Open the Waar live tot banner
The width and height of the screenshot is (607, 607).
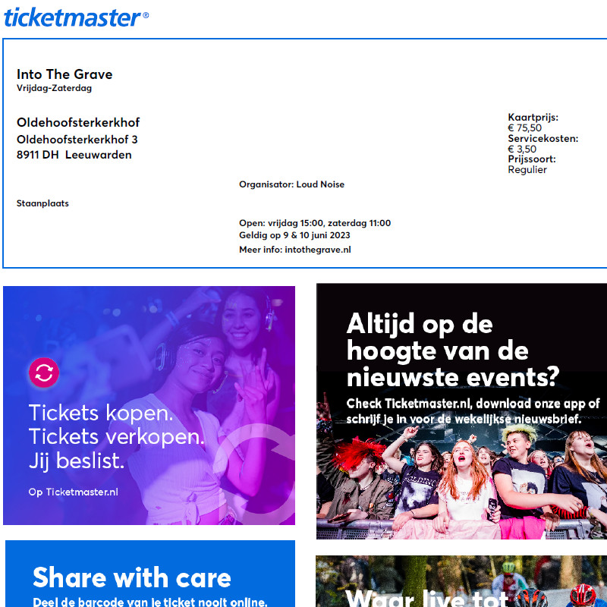(461, 581)
